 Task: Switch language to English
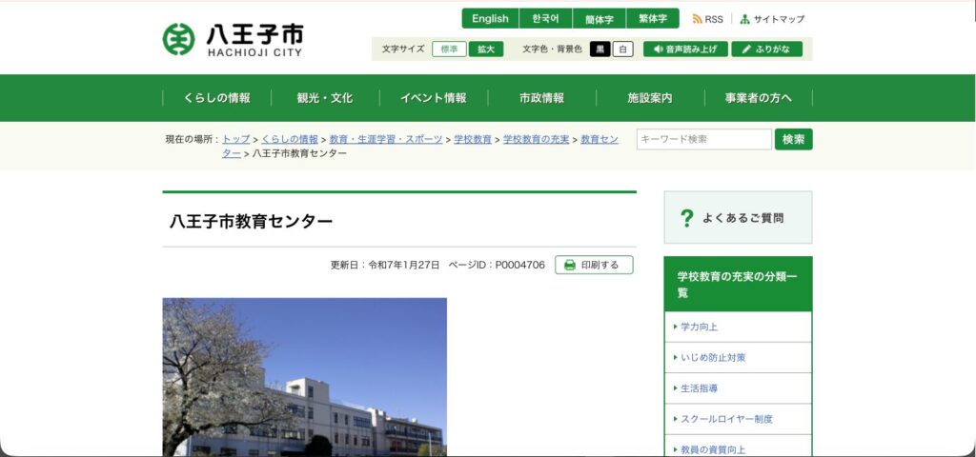(x=490, y=19)
